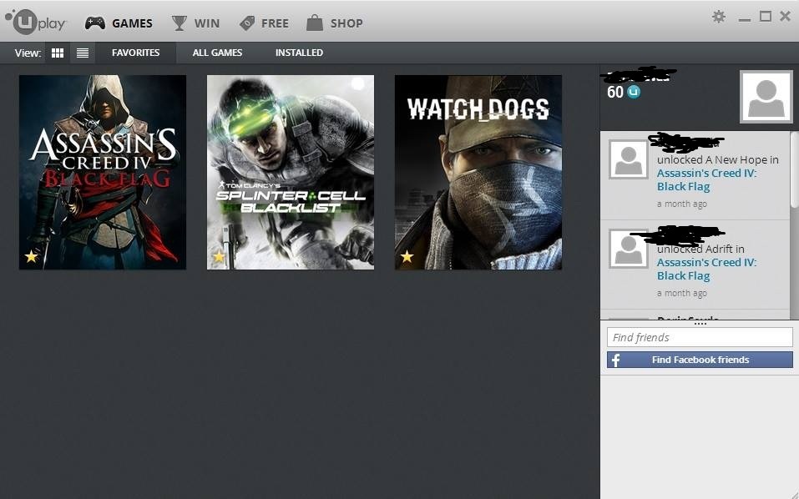Viewport: 799px width, 499px height.
Task: Click Find Facebook friends button
Action: [x=700, y=360]
